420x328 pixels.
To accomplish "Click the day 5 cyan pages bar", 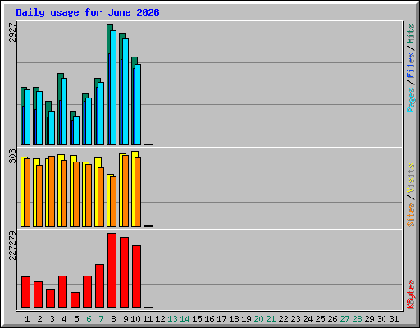I will tap(76, 130).
